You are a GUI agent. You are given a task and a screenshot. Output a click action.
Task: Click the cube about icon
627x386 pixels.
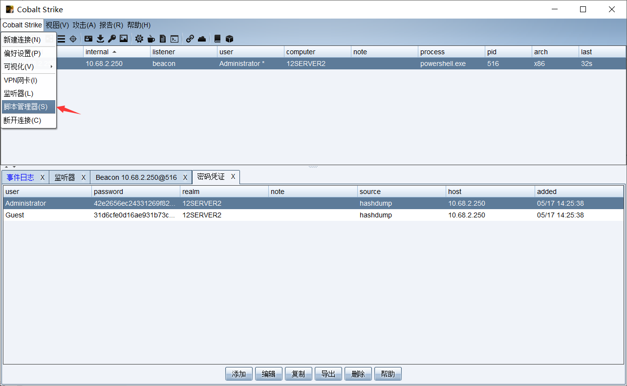pyautogui.click(x=229, y=39)
